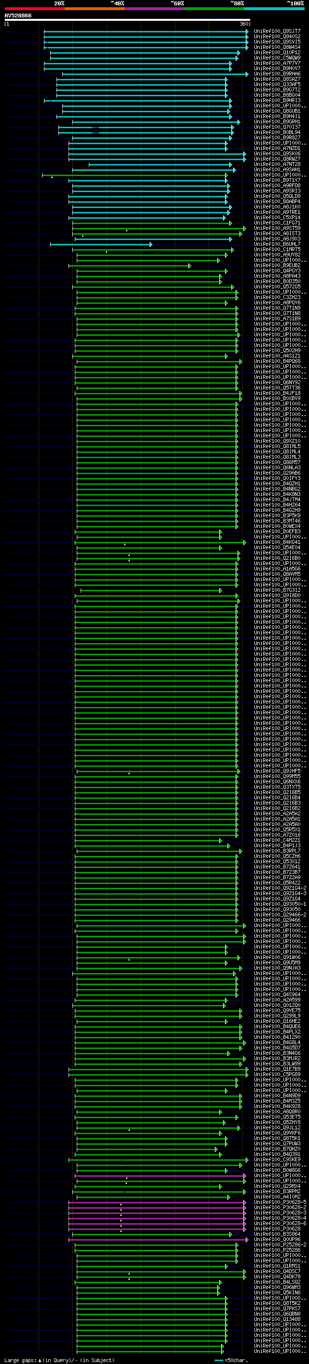309x1364 pixels.
Task: Click the purple alignment bar for Q0UP96
Action: click(x=158, y=1239)
